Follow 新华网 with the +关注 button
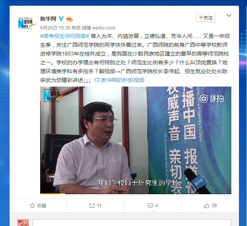 click(206, 18)
